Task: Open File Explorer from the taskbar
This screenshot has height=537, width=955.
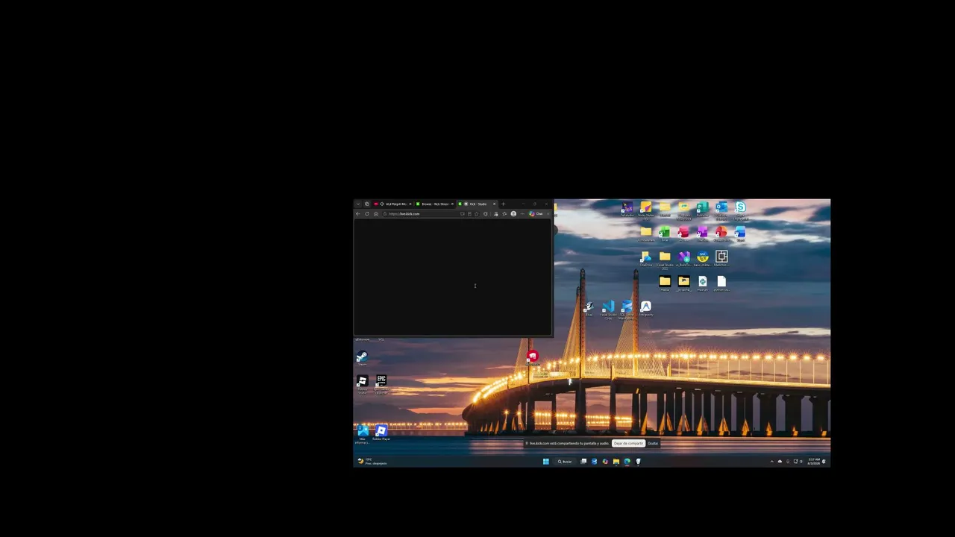Action: click(x=616, y=461)
